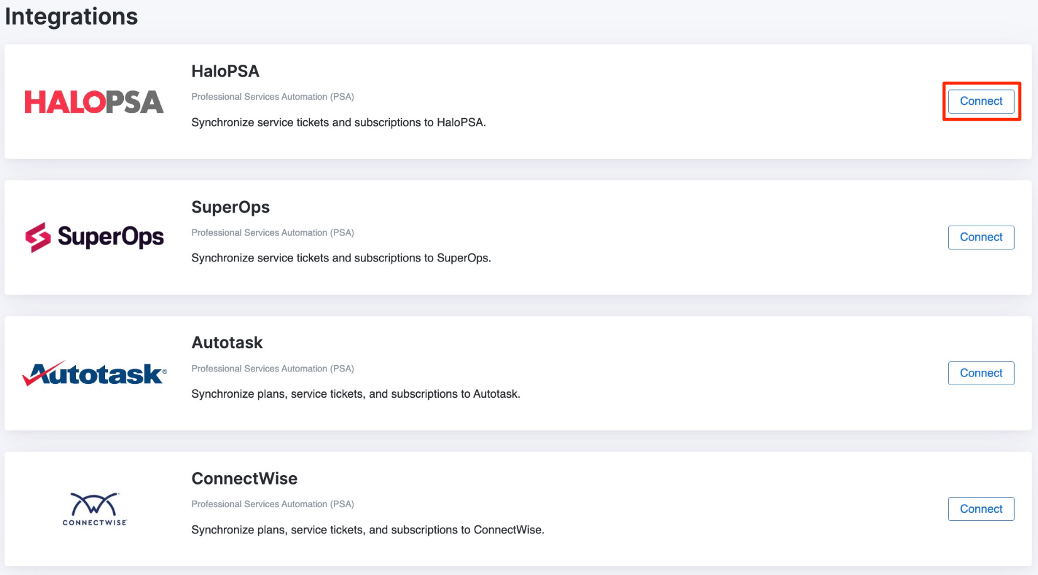Screen dimensions: 1038x575
Task: Click 'Synchronize service tickets and subscriptions to HaloPSA.'
Action: click(338, 123)
